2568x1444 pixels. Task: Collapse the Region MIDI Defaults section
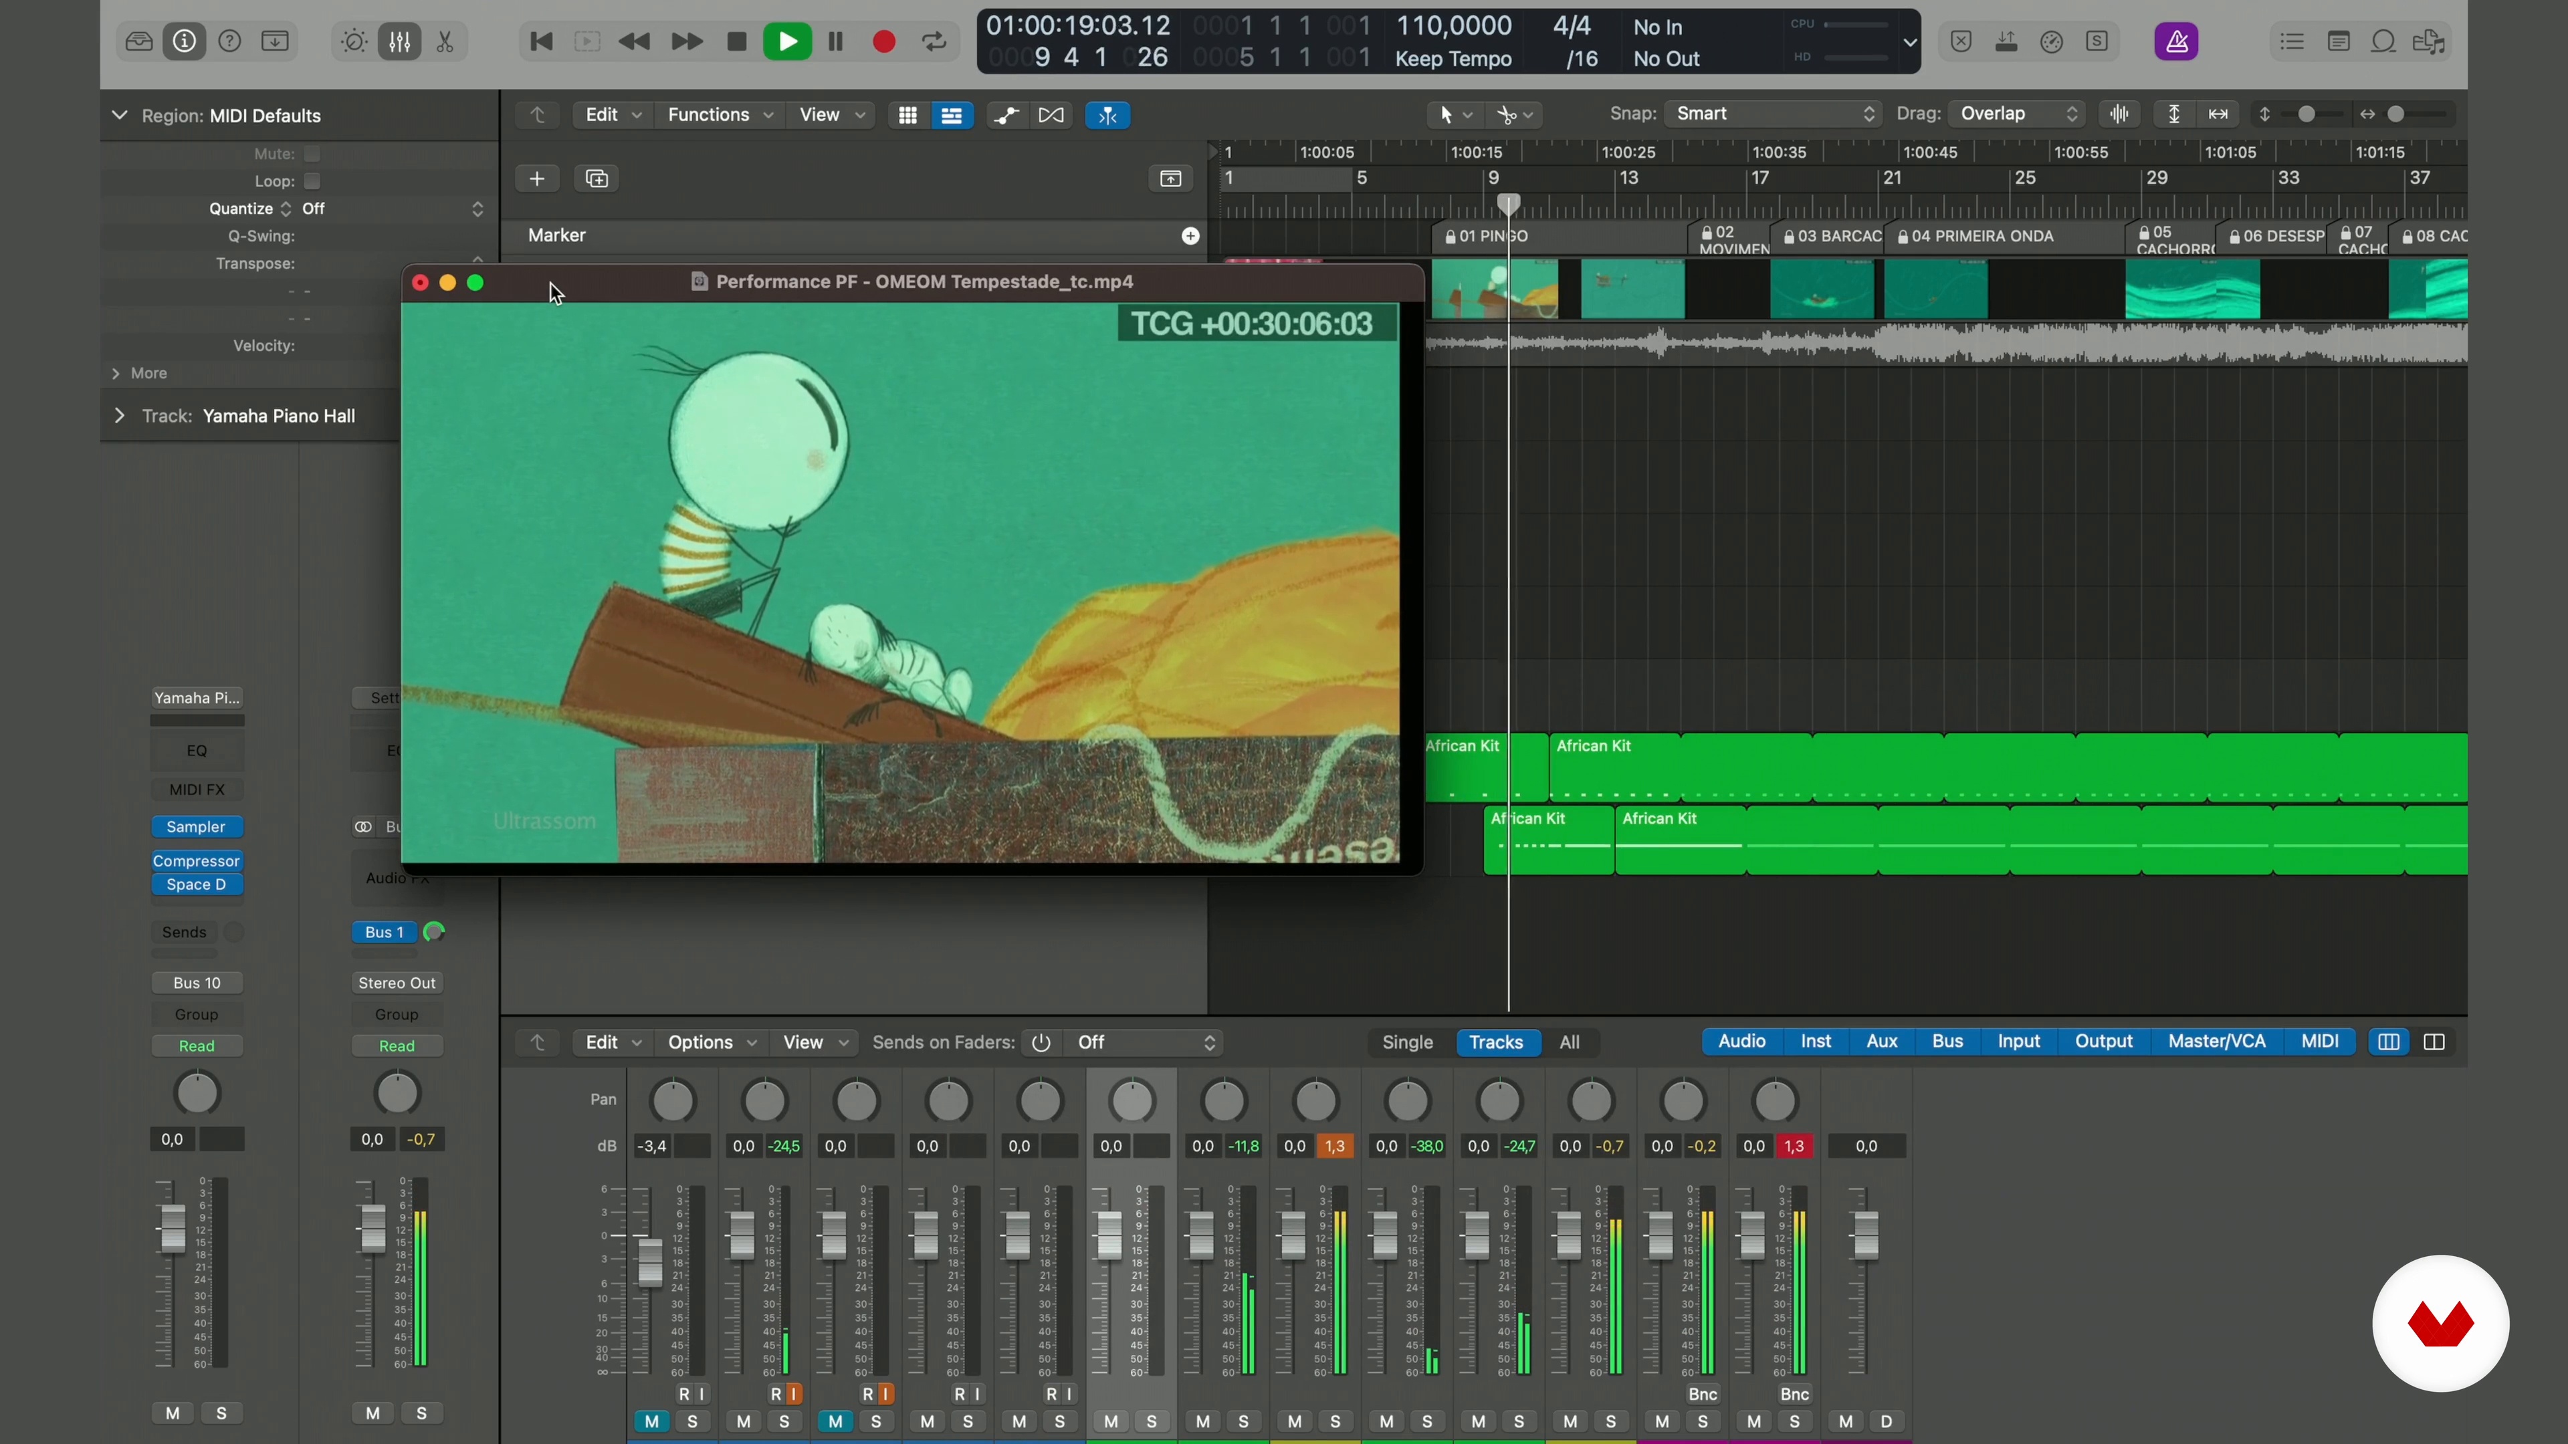pyautogui.click(x=120, y=116)
